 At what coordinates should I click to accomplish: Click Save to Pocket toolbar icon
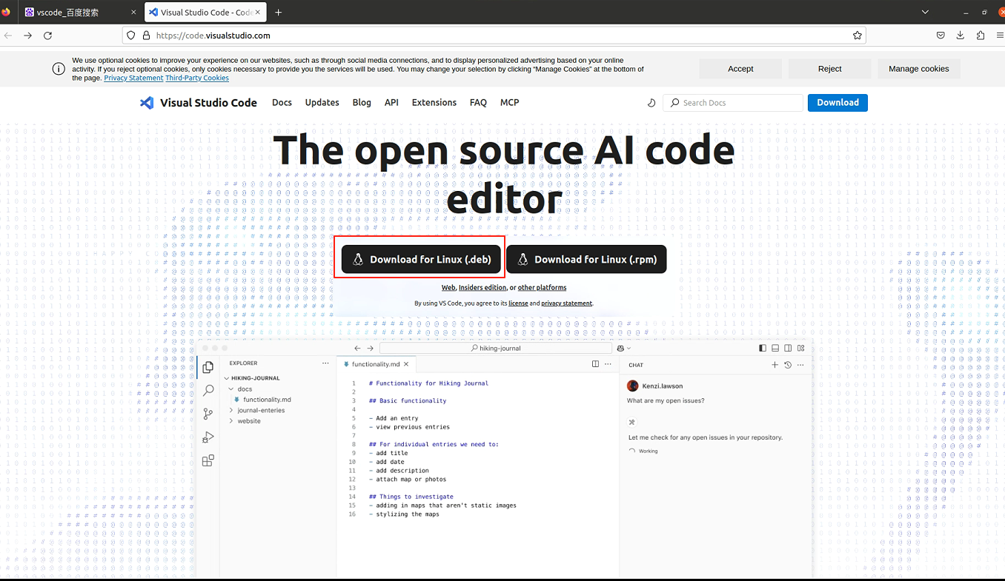click(x=941, y=36)
